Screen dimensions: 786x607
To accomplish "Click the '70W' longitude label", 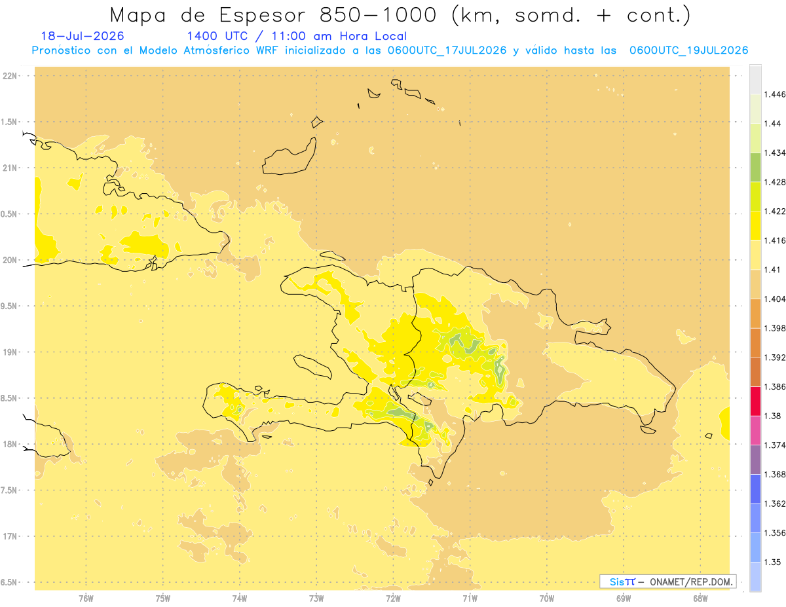I will point(547,598).
